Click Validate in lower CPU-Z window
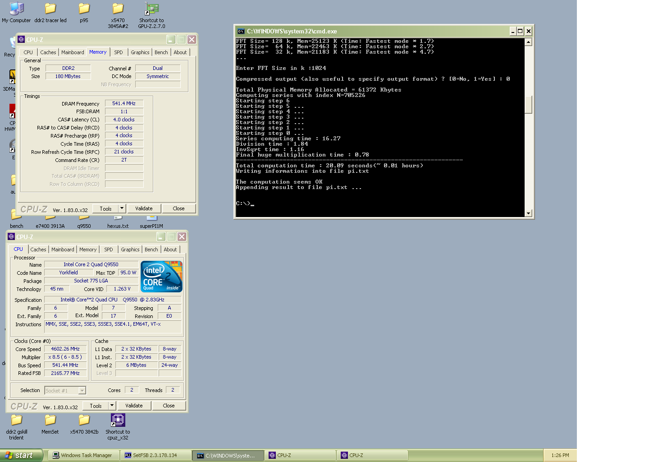Image resolution: width=649 pixels, height=462 pixels. point(134,406)
